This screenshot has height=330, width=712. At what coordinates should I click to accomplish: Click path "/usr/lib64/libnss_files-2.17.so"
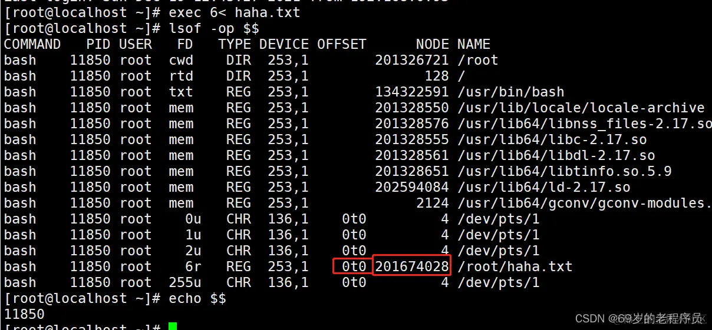(585, 124)
